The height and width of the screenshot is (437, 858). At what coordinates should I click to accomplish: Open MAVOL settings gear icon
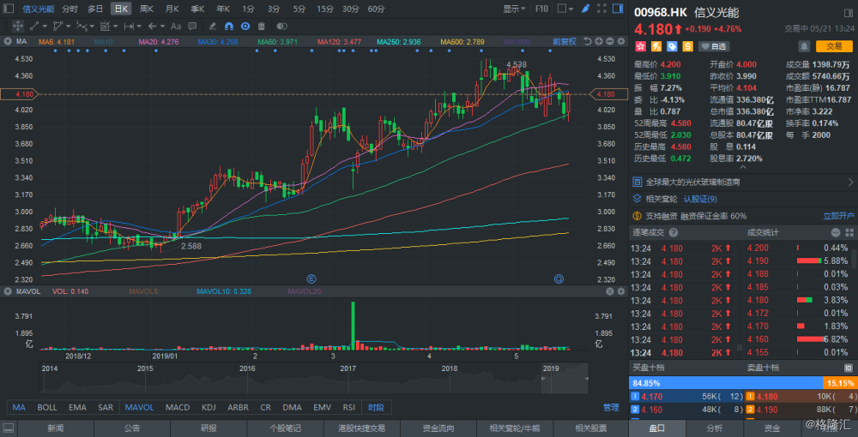click(621, 291)
